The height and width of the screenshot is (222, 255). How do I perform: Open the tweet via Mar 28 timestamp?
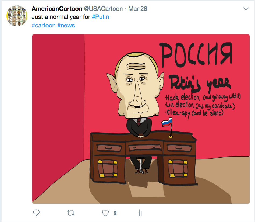click(x=138, y=9)
